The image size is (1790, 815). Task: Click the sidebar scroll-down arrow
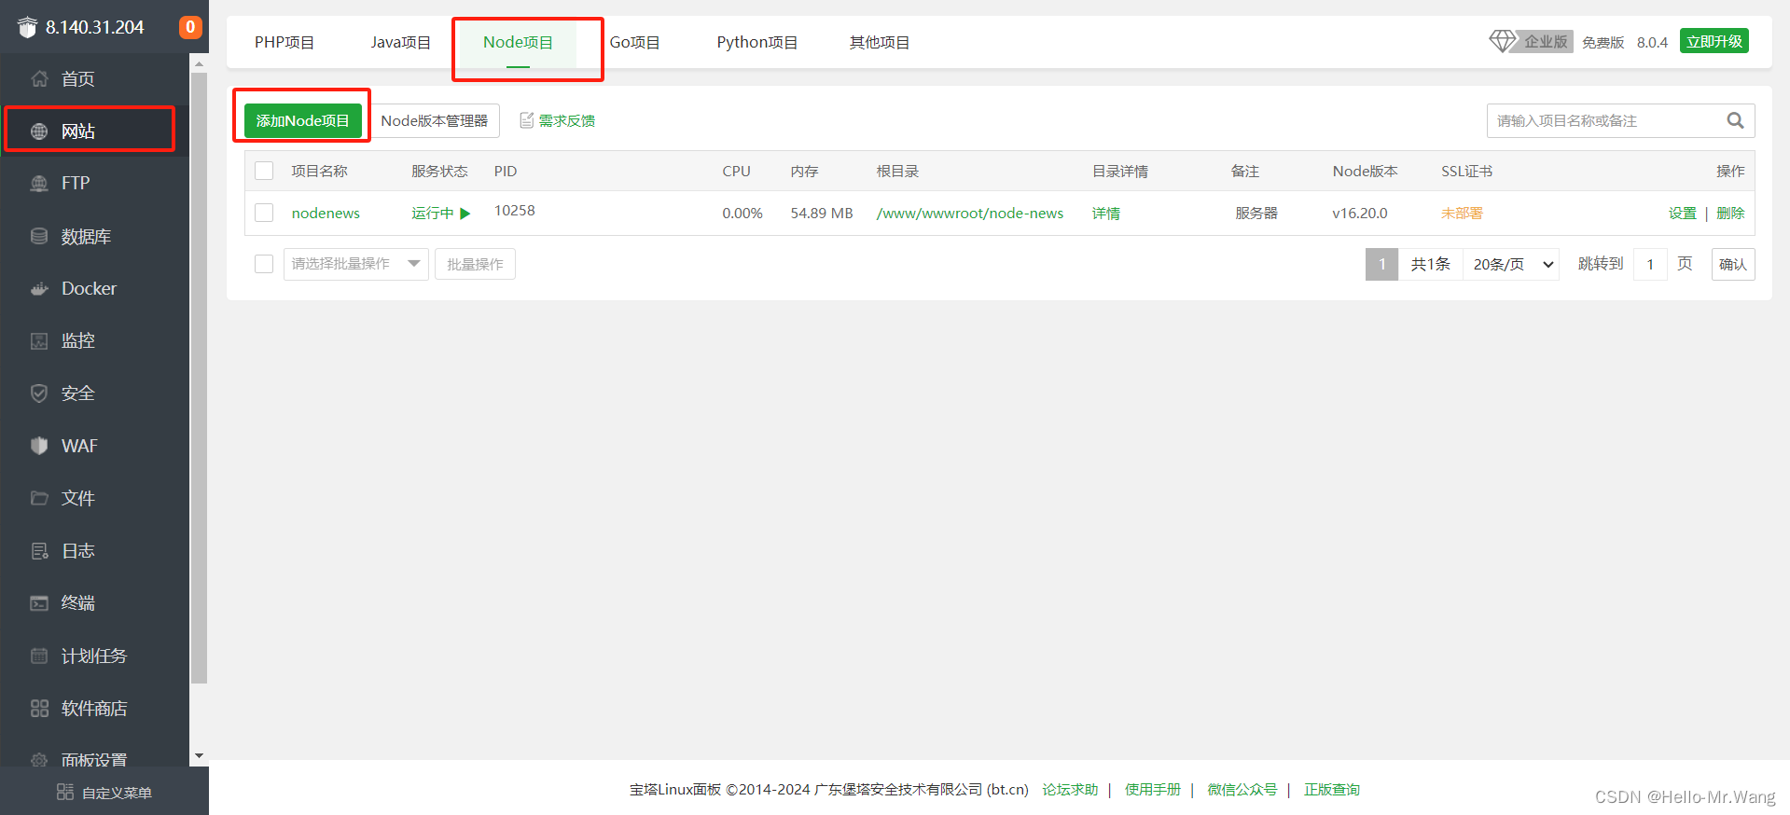point(199,756)
